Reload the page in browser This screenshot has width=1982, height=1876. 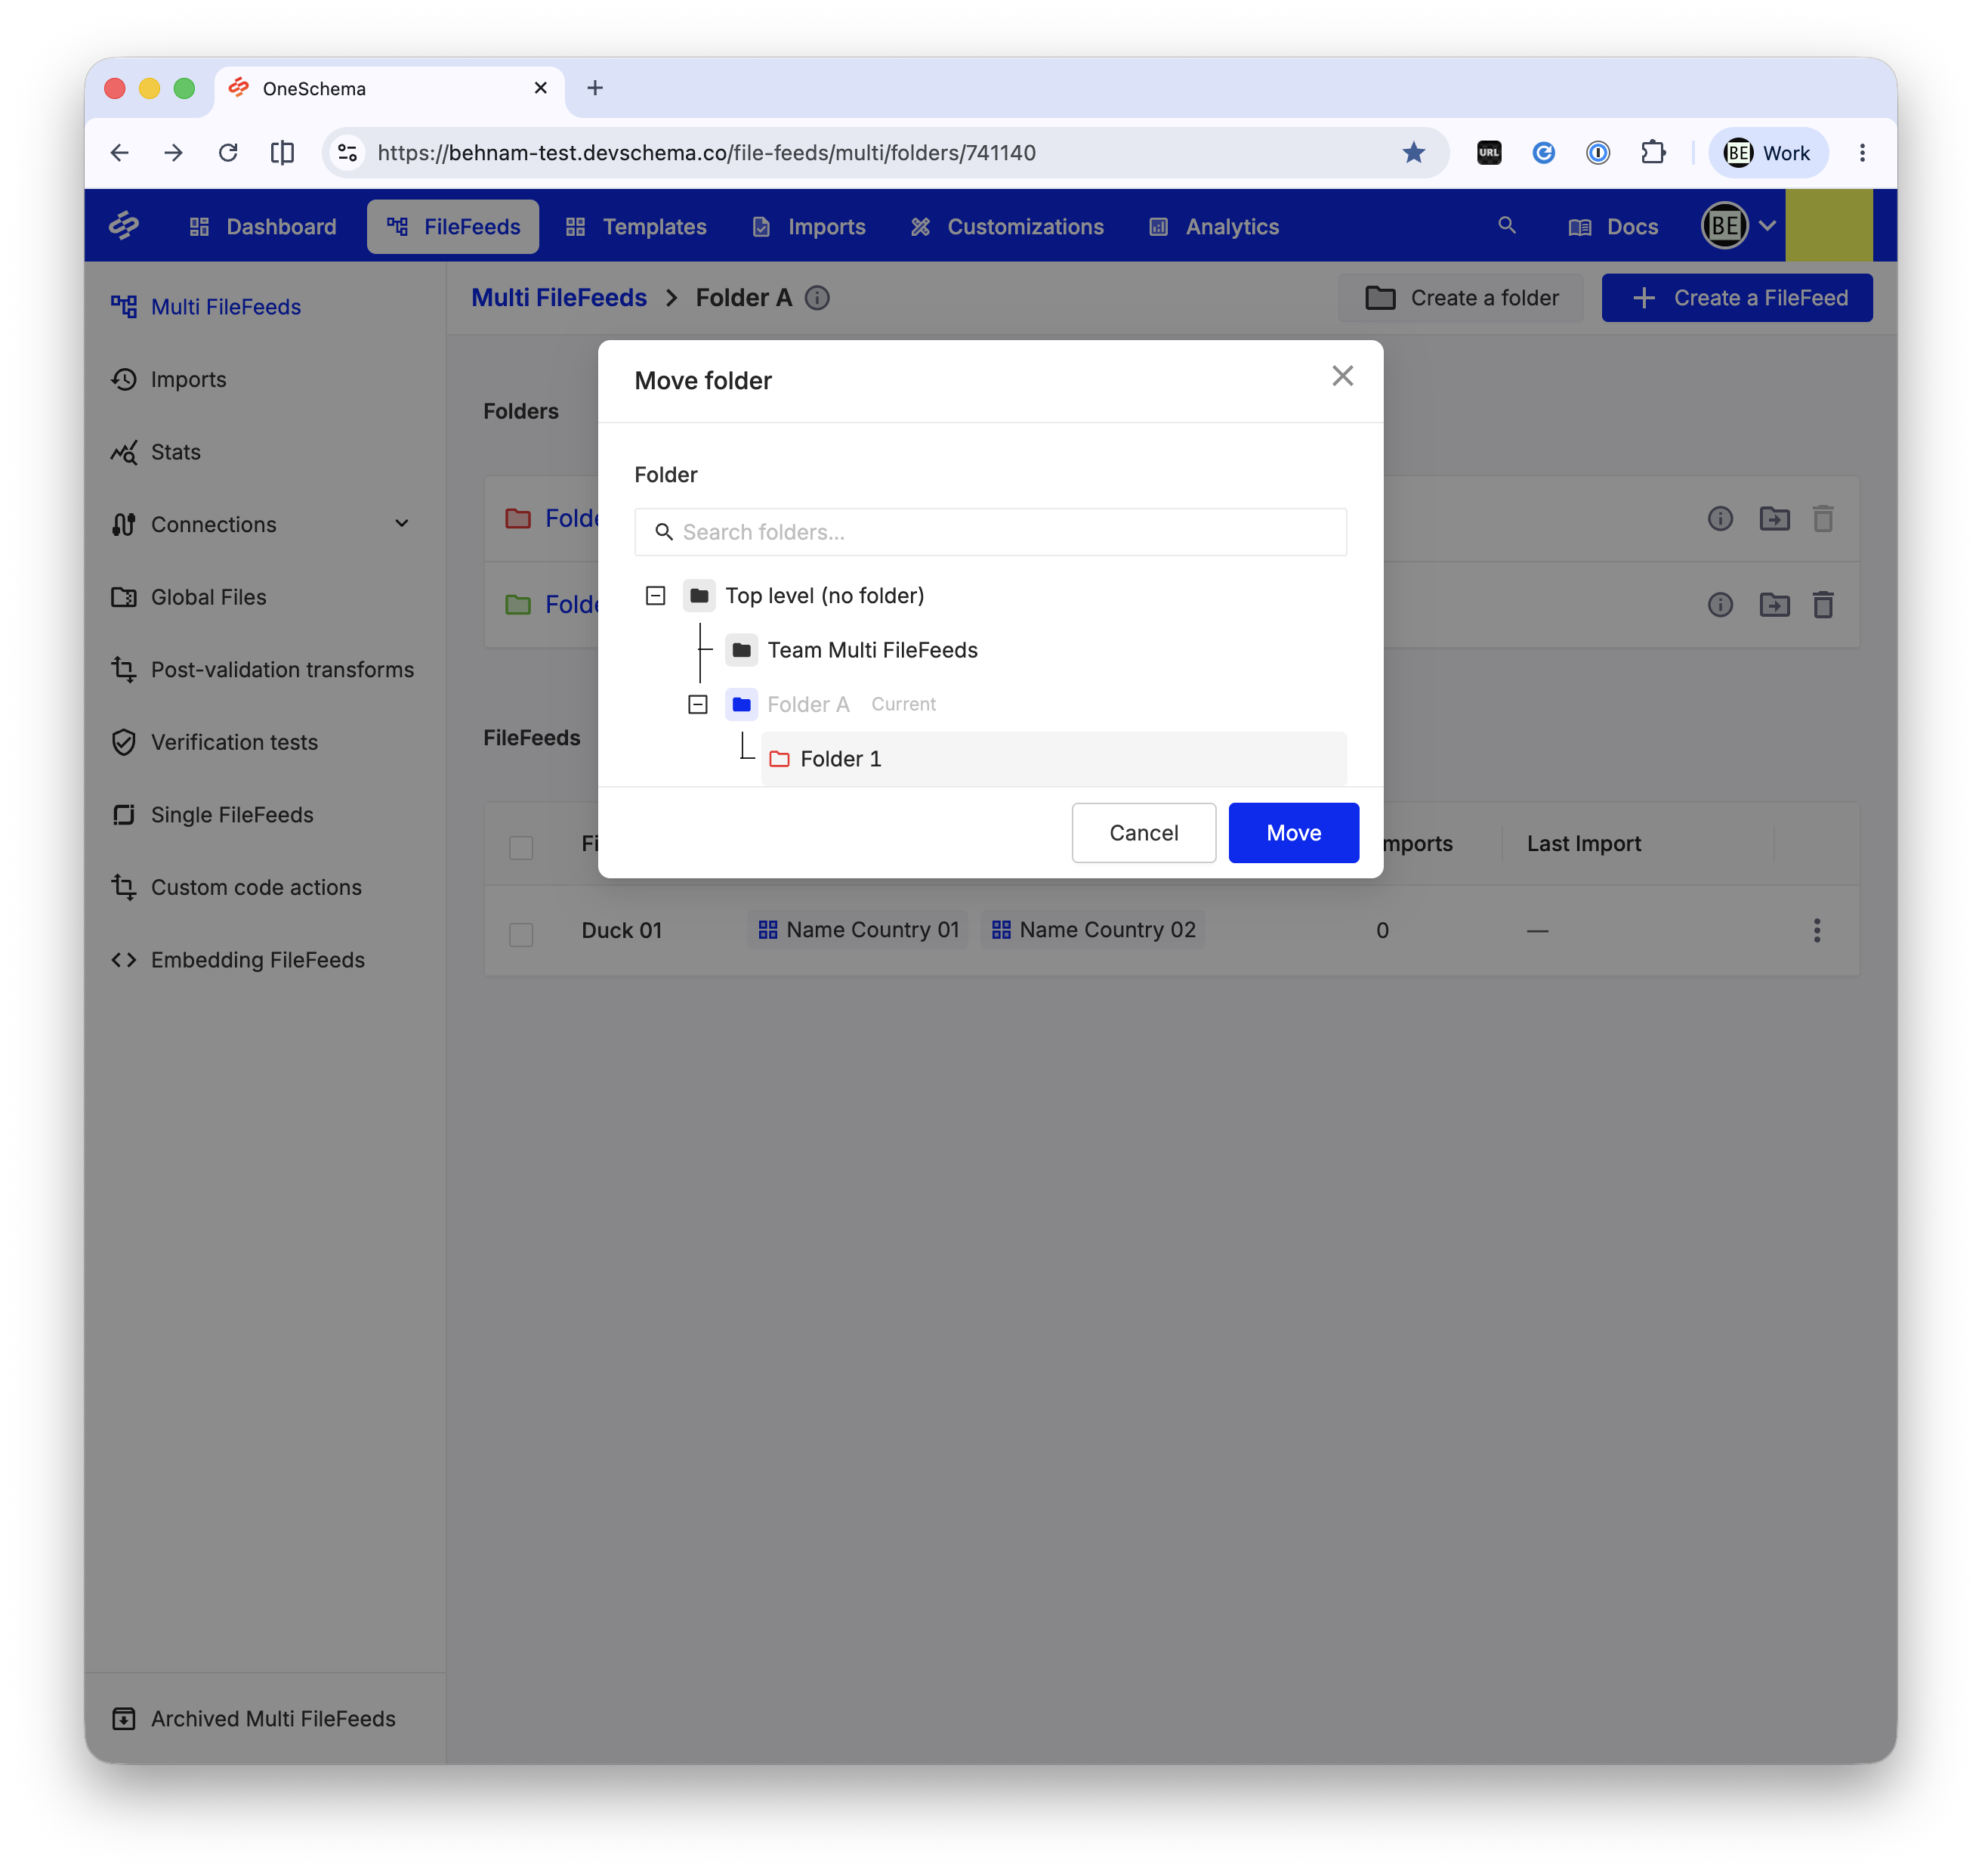[x=228, y=153]
